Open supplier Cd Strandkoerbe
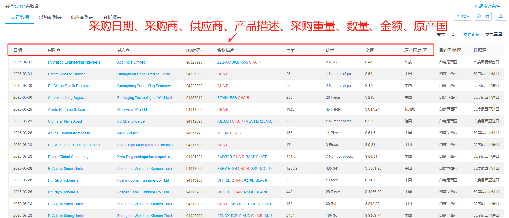509x218 pixels. (x=131, y=121)
